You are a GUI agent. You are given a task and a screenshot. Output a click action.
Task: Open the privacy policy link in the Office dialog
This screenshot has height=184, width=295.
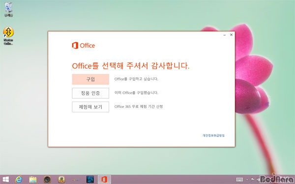point(213,135)
